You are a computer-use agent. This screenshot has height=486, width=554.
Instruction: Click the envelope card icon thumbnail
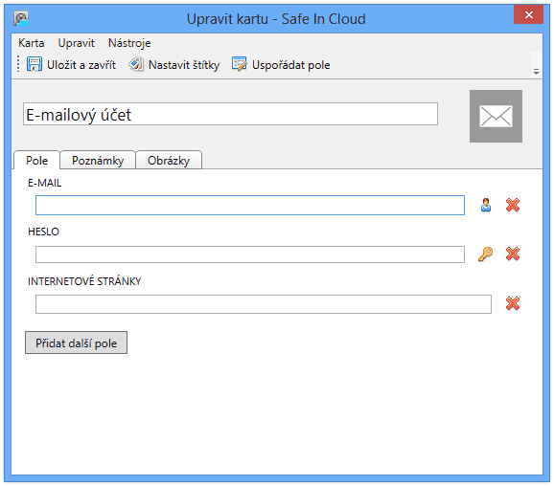[x=496, y=116]
